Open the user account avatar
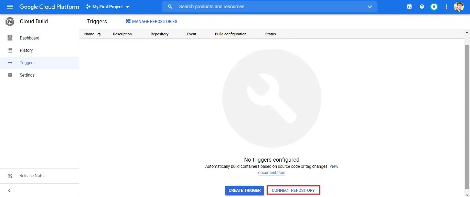Viewport: 470px width, 197px height. tap(459, 7)
